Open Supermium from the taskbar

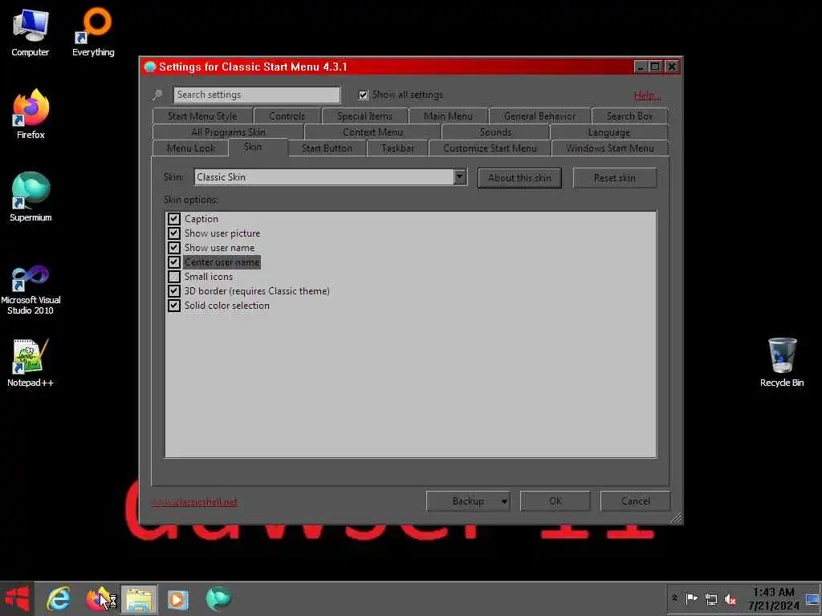tap(218, 598)
